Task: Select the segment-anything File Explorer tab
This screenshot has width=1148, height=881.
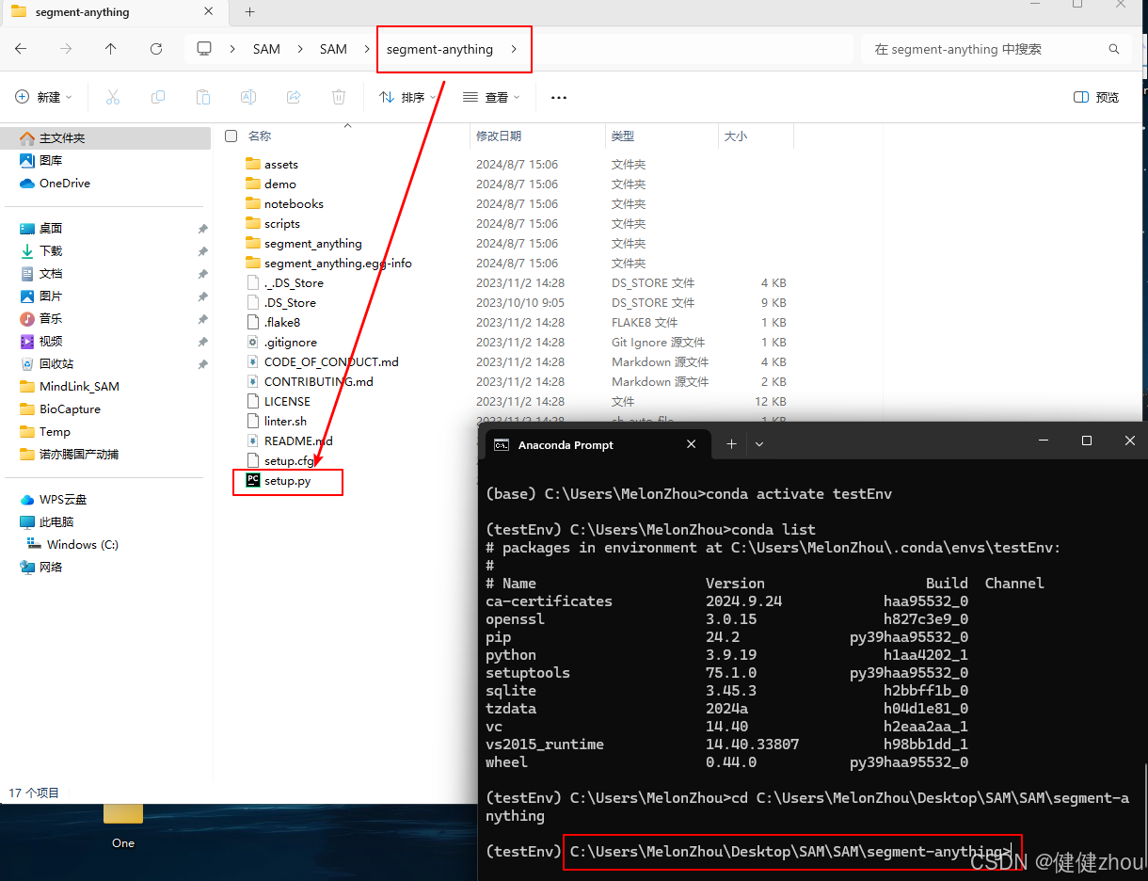Action: (113, 12)
